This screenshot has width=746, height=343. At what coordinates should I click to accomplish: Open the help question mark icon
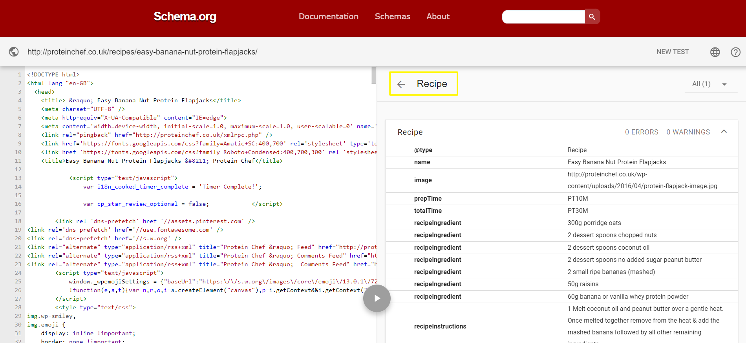point(735,52)
